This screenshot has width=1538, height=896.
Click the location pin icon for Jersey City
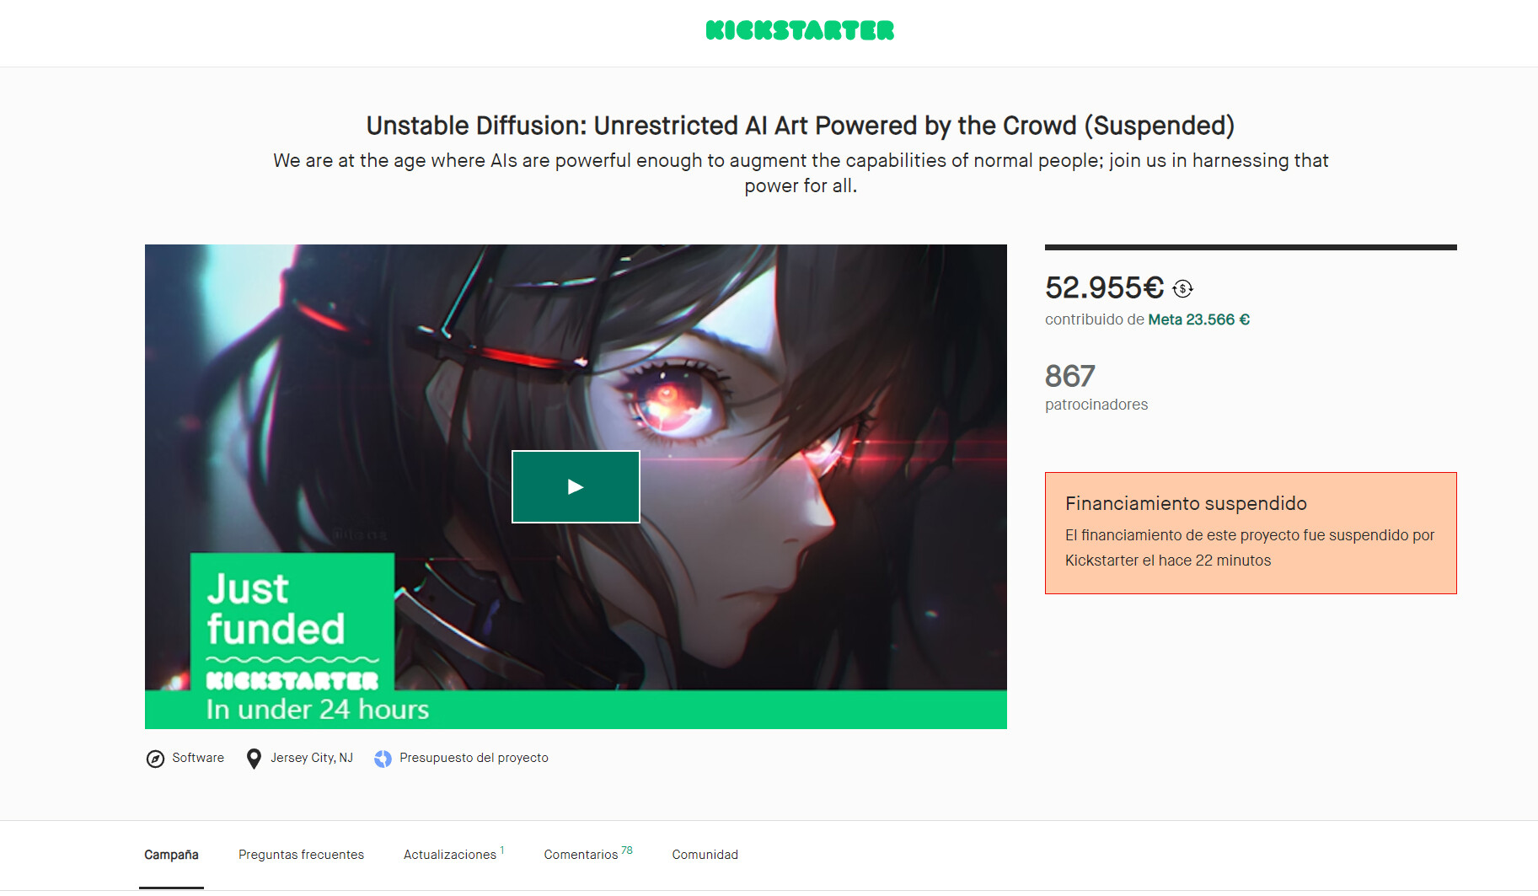click(254, 759)
